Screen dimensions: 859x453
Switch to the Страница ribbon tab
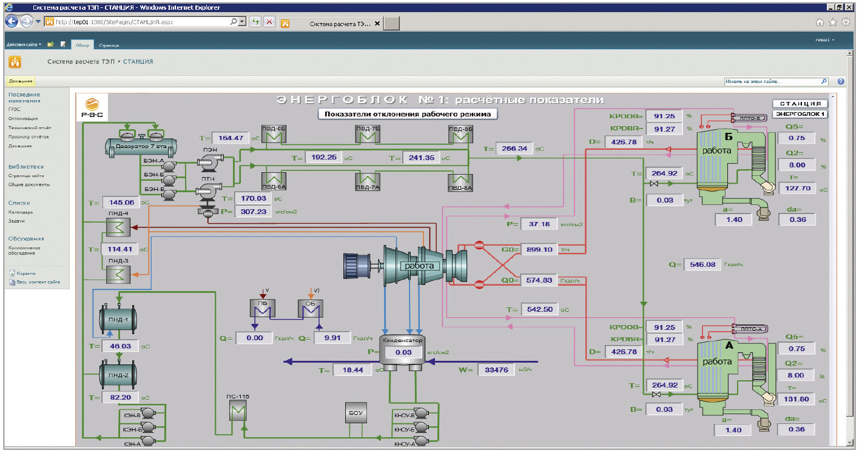point(109,45)
